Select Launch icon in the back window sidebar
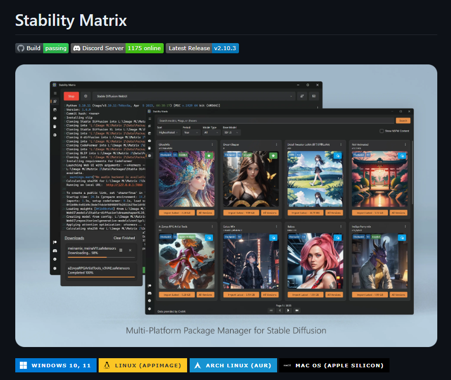Image resolution: width=451 pixels, height=380 pixels. click(x=55, y=101)
